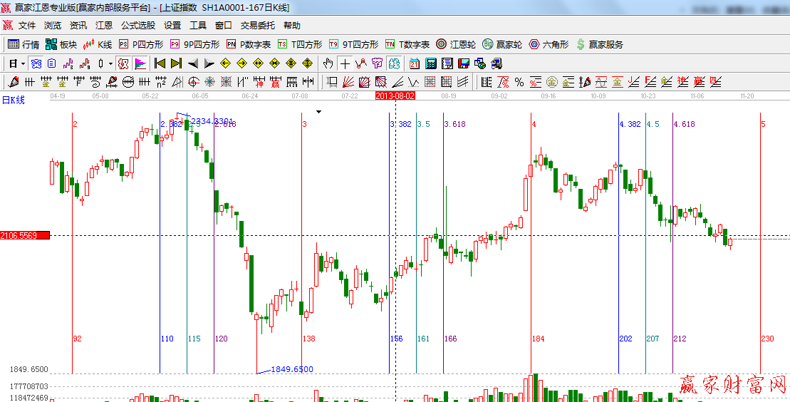Open the 交易委托 menu
The width and height of the screenshot is (790, 402).
click(257, 25)
